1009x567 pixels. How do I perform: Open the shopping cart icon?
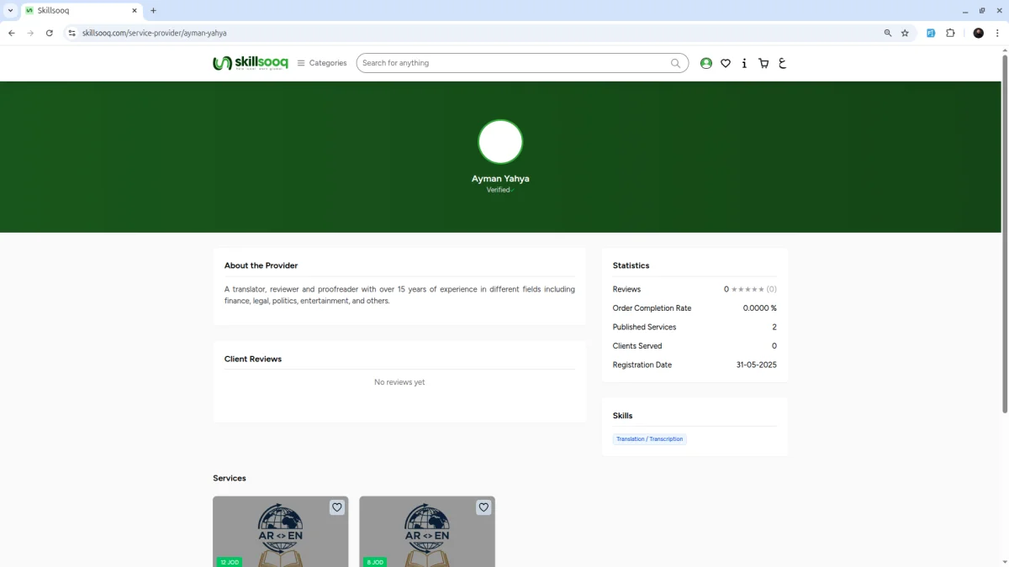pos(763,63)
